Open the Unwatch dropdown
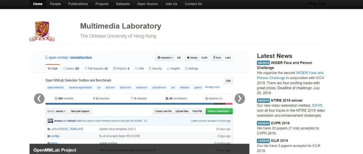Screen dimensions: 363x154 [165, 58]
